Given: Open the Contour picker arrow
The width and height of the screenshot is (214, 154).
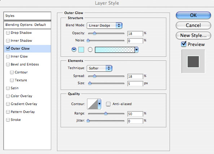Looking at the screenshot, I should pos(99,104).
